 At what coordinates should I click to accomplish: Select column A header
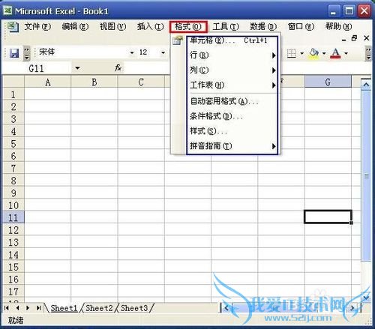click(48, 82)
